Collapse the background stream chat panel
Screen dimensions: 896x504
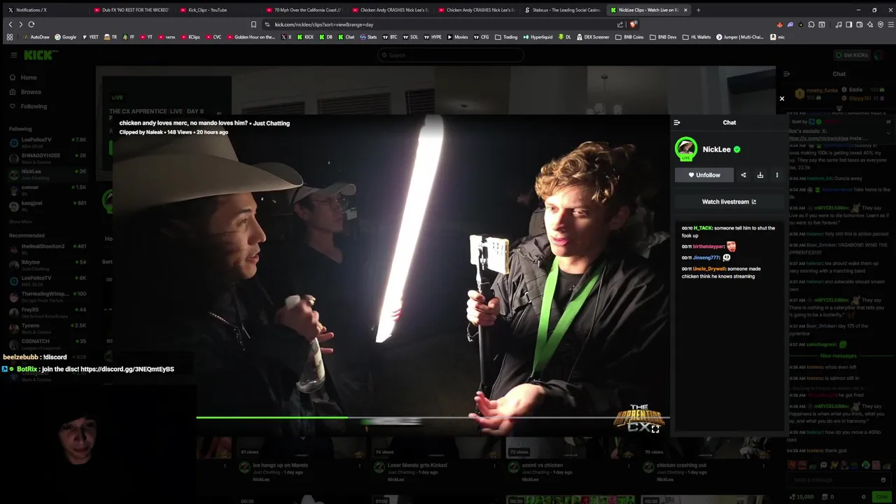(x=787, y=74)
